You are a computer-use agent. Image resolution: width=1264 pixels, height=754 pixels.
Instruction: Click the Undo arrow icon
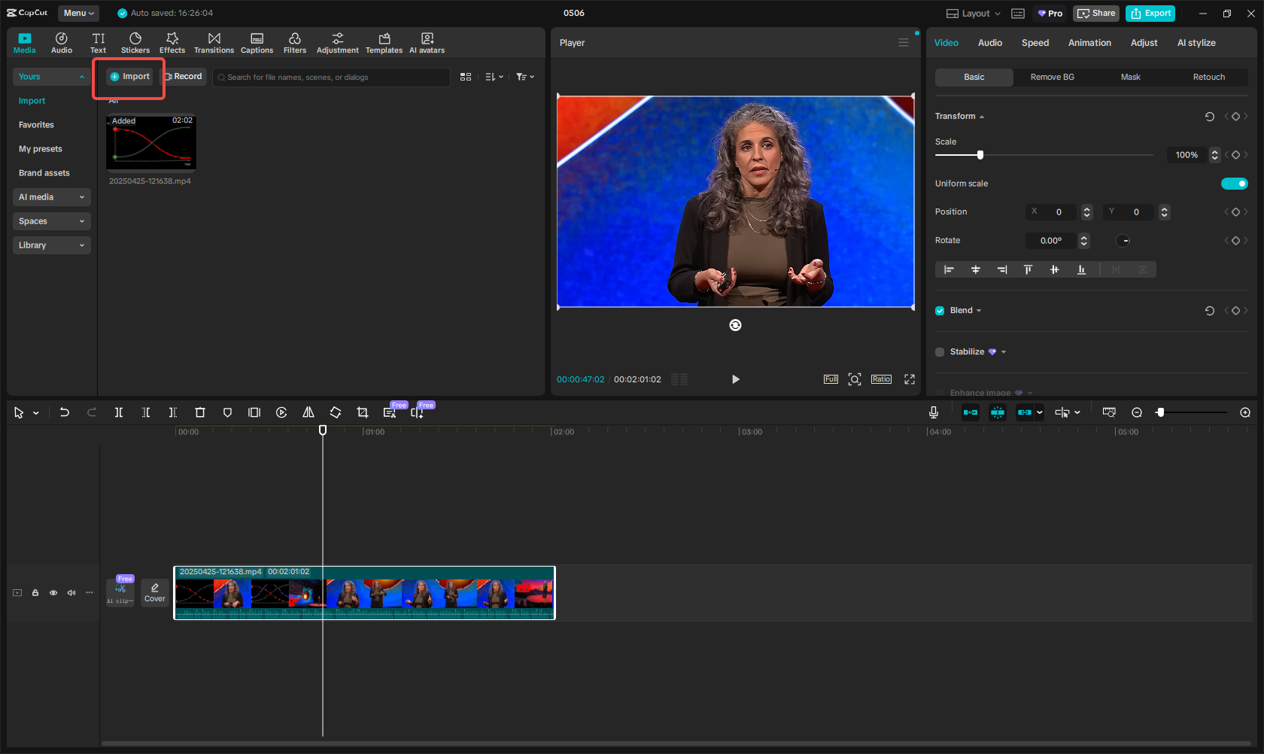point(65,412)
